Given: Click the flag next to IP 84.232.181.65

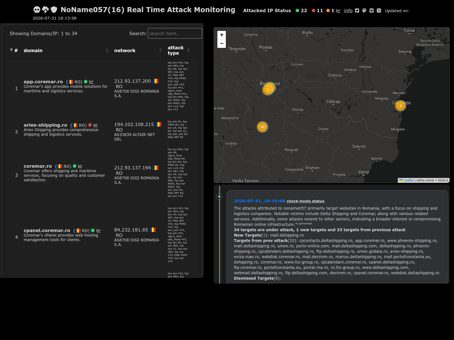Looking at the screenshot, I should pyautogui.click(x=153, y=230).
